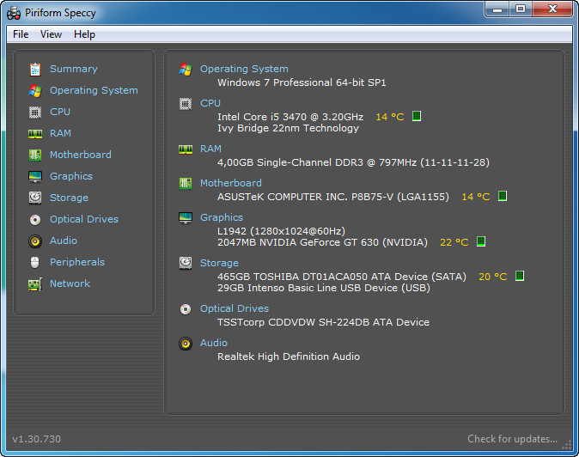Click the green motherboard temperature indicator icon
The height and width of the screenshot is (457, 579).
(x=503, y=196)
